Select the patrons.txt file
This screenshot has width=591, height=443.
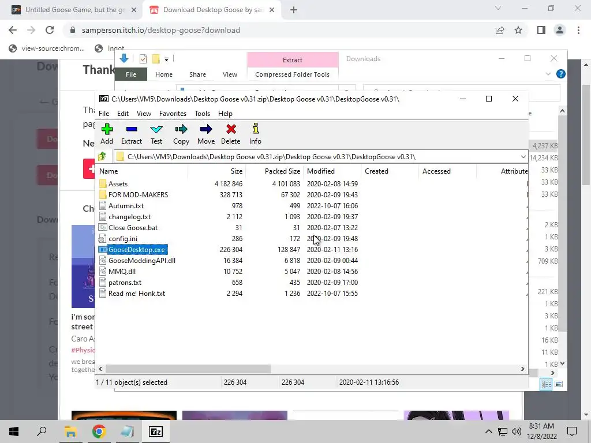[x=125, y=282]
